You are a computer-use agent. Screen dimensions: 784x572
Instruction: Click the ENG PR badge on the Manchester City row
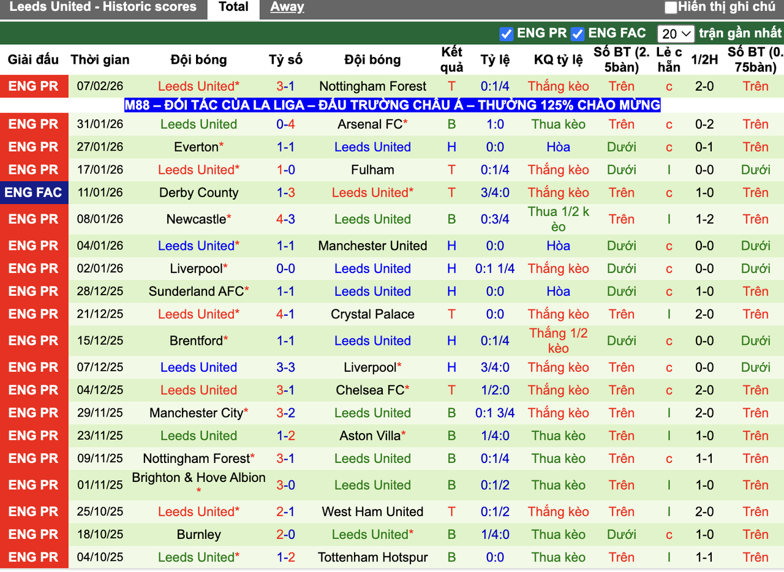34,413
